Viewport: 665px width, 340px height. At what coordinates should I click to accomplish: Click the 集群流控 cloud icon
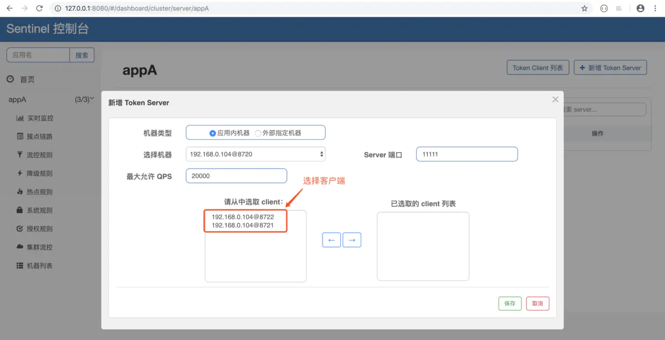click(20, 247)
